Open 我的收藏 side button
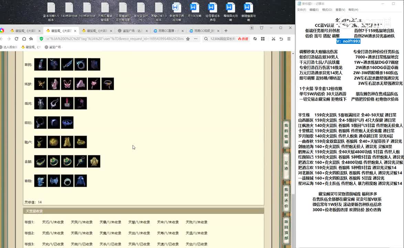This screenshot has width=404, height=248. [286, 134]
